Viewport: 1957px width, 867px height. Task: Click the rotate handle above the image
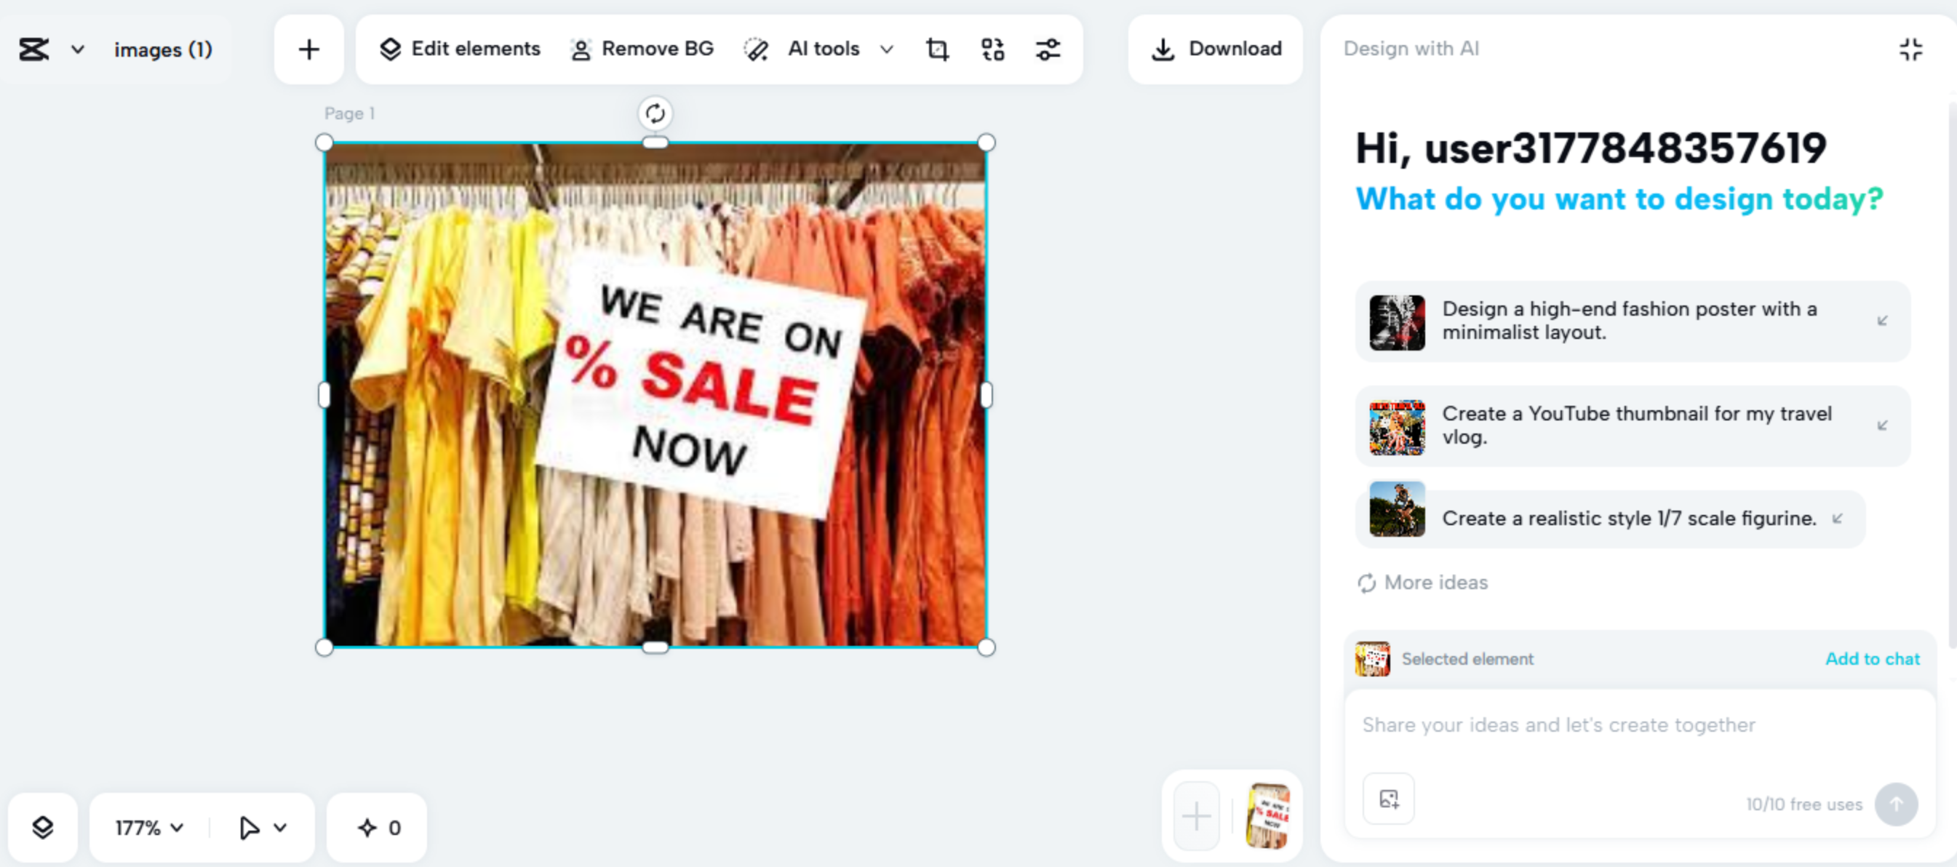(655, 114)
